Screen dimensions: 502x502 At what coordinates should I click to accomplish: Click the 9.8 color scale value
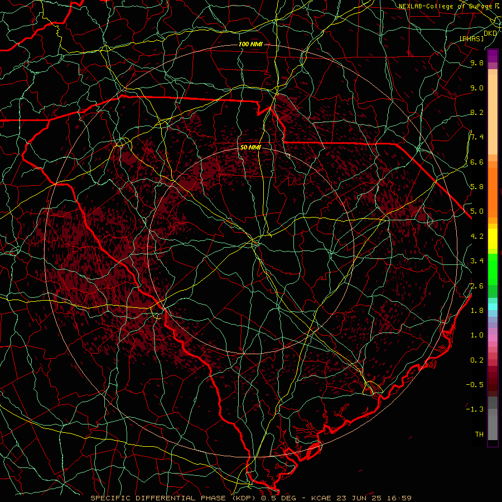[477, 62]
